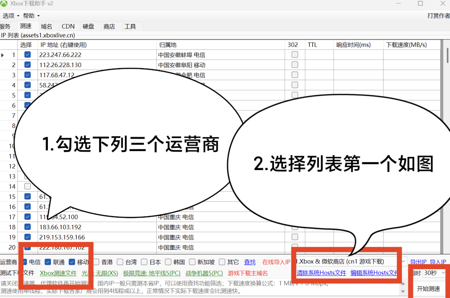The image size is (450, 298).
Task: Click the 在线导入IP link
Action: click(276, 262)
